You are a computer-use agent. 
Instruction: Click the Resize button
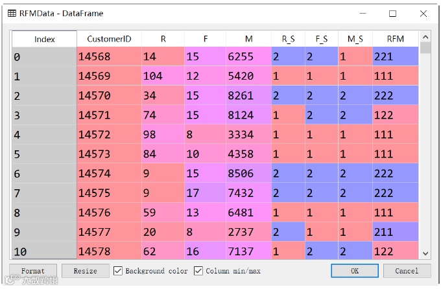pyautogui.click(x=85, y=271)
